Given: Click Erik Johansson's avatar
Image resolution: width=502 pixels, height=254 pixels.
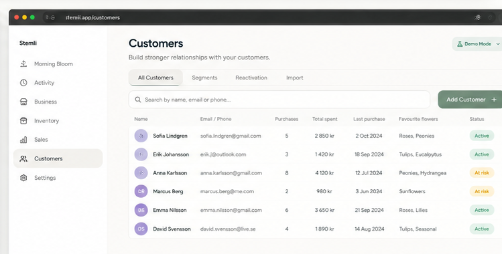Looking at the screenshot, I should point(141,154).
